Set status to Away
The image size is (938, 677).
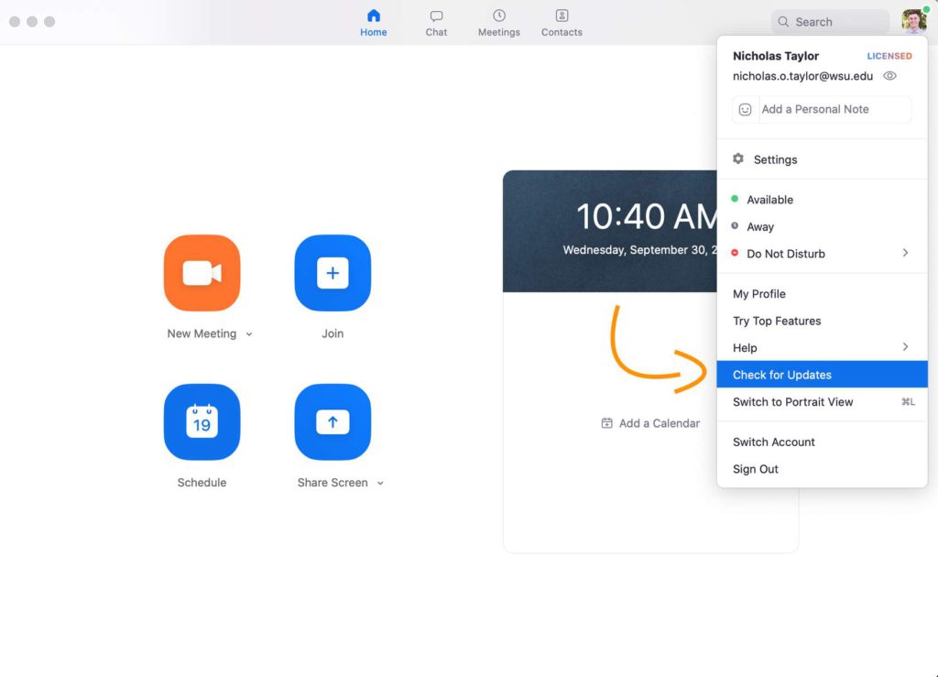click(x=759, y=227)
